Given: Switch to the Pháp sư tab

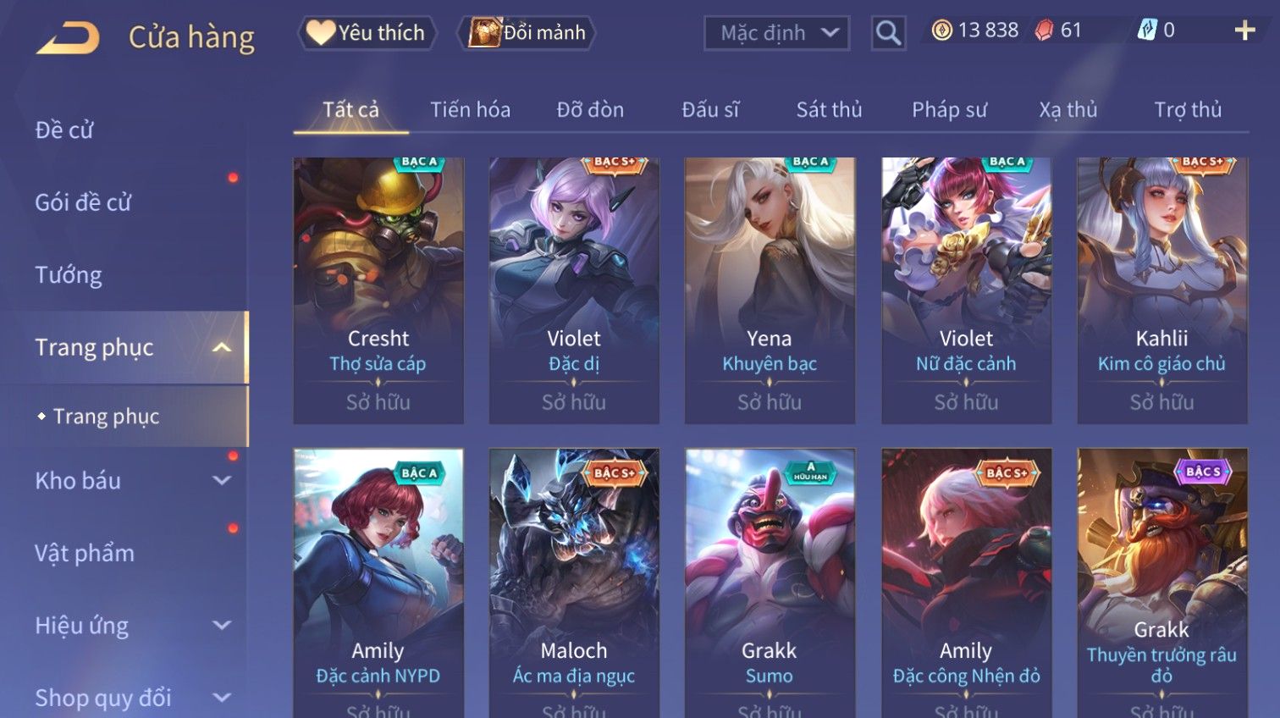Looking at the screenshot, I should tap(949, 109).
